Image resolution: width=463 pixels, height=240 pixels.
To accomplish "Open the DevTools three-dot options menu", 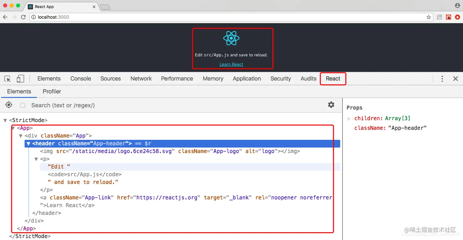I will [442, 79].
